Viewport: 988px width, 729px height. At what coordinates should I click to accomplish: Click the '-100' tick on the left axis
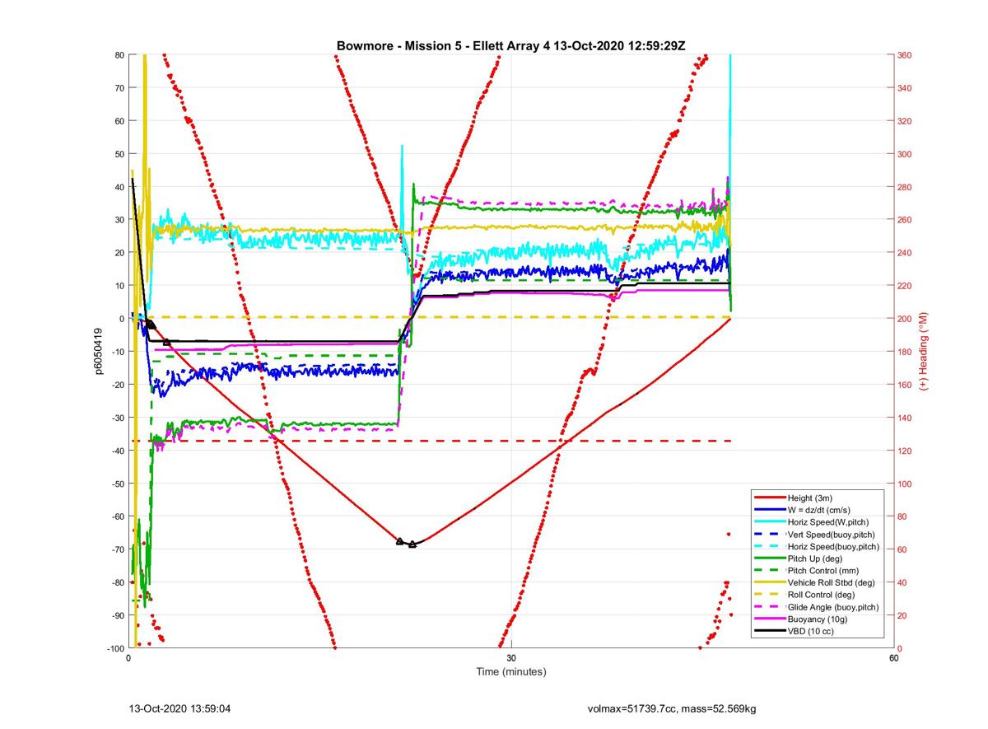click(x=114, y=648)
